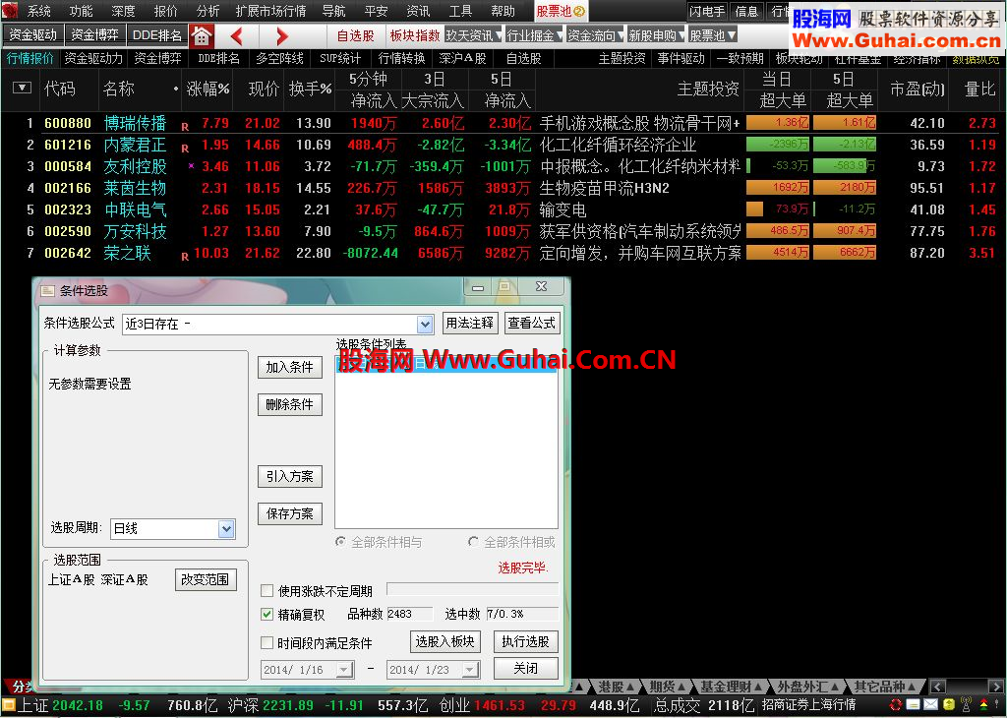Click the red app logo at top-left
This screenshot has width=1007, height=718.
(10, 11)
